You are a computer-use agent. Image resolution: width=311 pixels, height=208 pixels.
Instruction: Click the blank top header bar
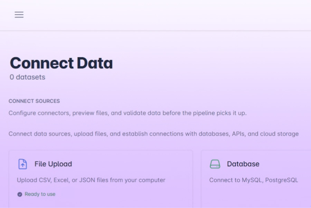click(x=159, y=15)
